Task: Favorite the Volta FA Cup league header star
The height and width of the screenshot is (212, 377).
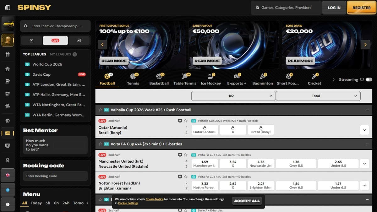Action: [x=100, y=144]
